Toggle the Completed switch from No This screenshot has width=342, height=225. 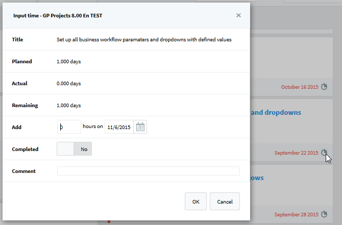coord(74,149)
